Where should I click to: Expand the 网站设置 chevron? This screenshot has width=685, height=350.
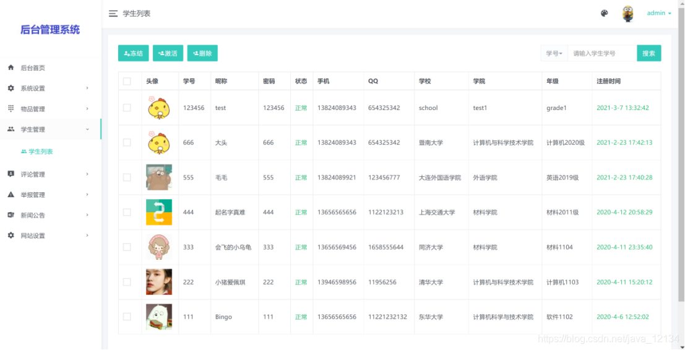(87, 235)
